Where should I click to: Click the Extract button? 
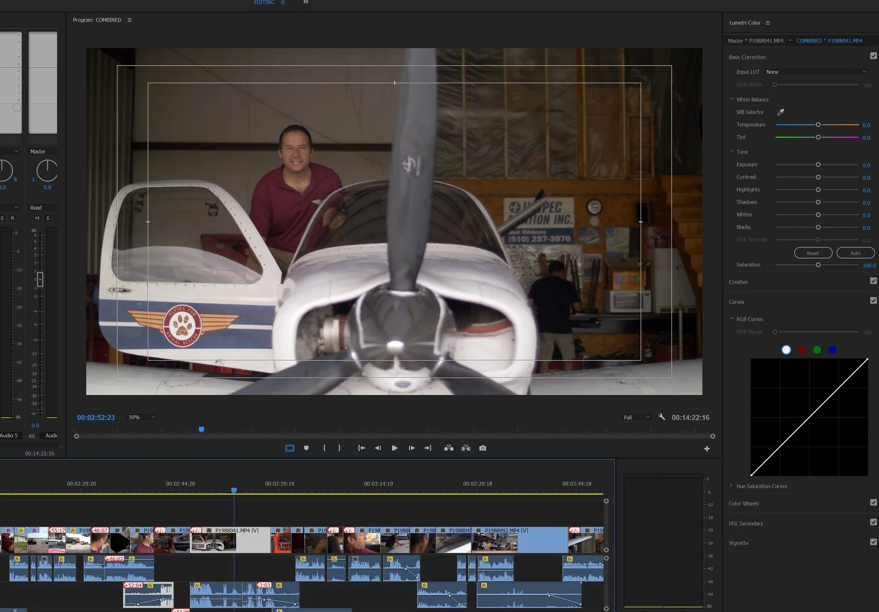(466, 448)
